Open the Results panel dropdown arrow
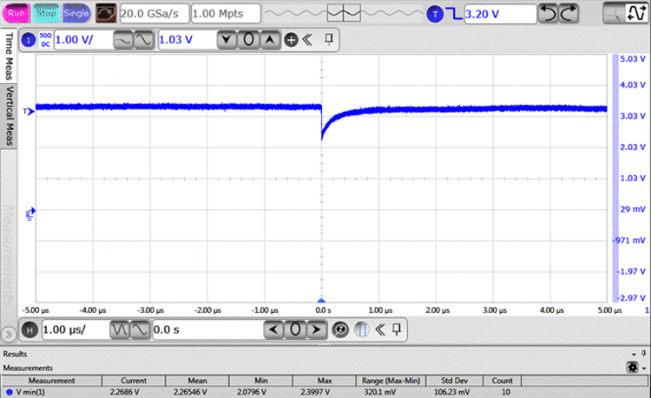The height and width of the screenshot is (398, 651). 634,355
